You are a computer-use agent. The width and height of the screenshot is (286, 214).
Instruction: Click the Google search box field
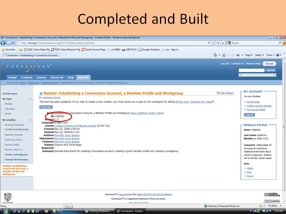254,43
